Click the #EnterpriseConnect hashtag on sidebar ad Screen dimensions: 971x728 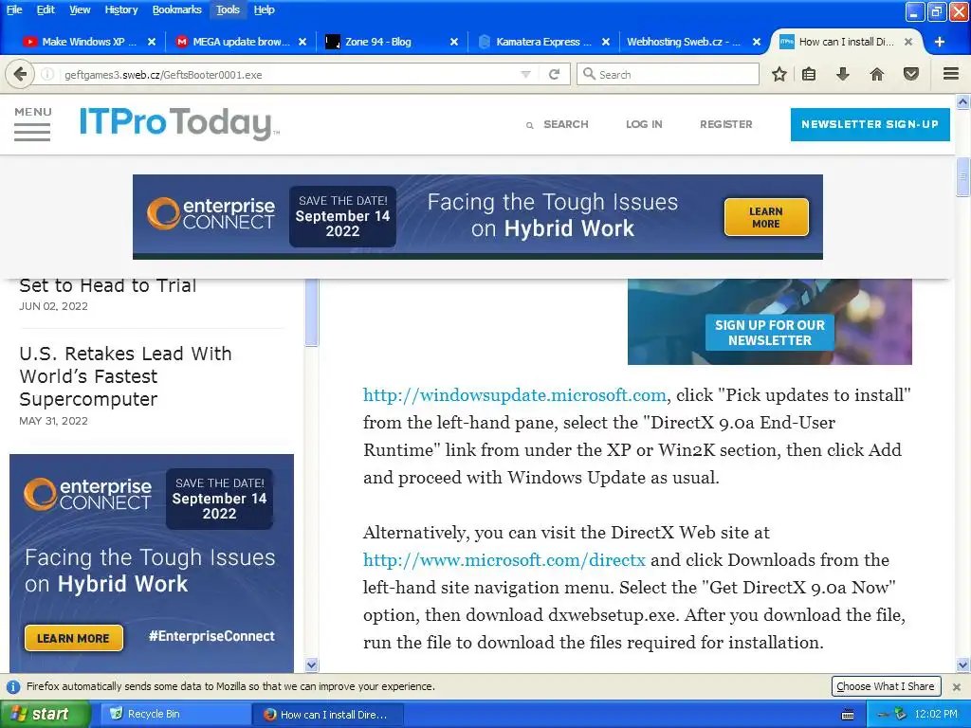tap(211, 636)
